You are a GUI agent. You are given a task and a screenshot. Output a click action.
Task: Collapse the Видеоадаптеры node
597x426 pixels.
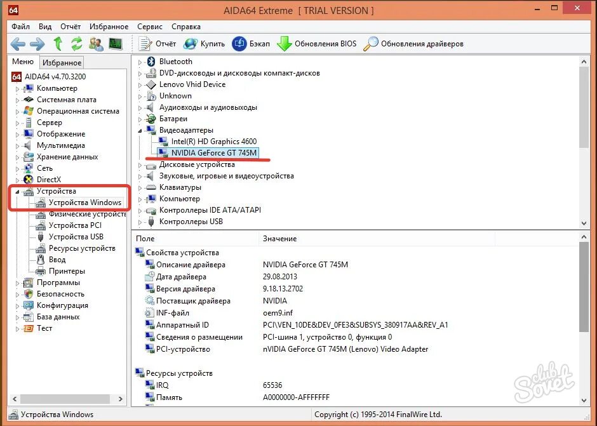point(140,131)
